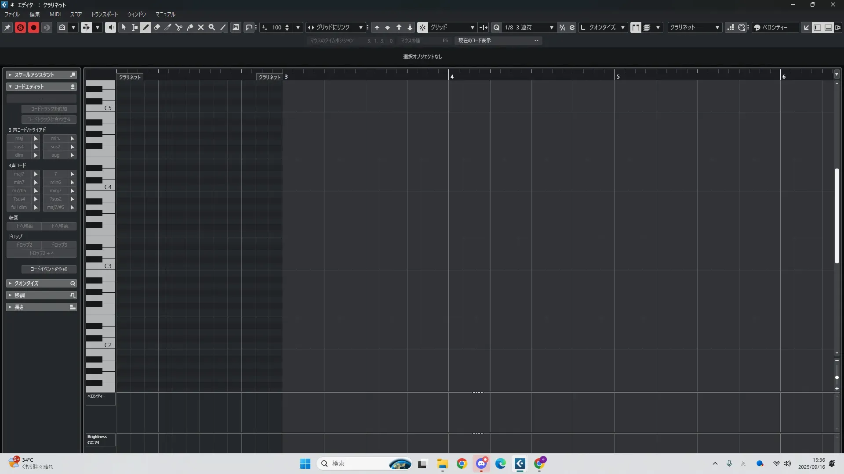Viewport: 844px width, 474px height.
Task: Select the Draw pencil tool
Action: [x=146, y=27]
